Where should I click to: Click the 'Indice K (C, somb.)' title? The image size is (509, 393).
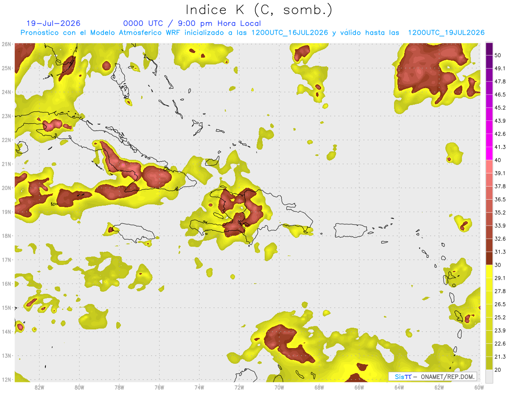pyautogui.click(x=259, y=10)
